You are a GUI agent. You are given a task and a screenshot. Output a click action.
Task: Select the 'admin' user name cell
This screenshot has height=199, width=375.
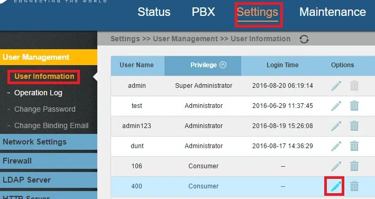[x=137, y=86]
